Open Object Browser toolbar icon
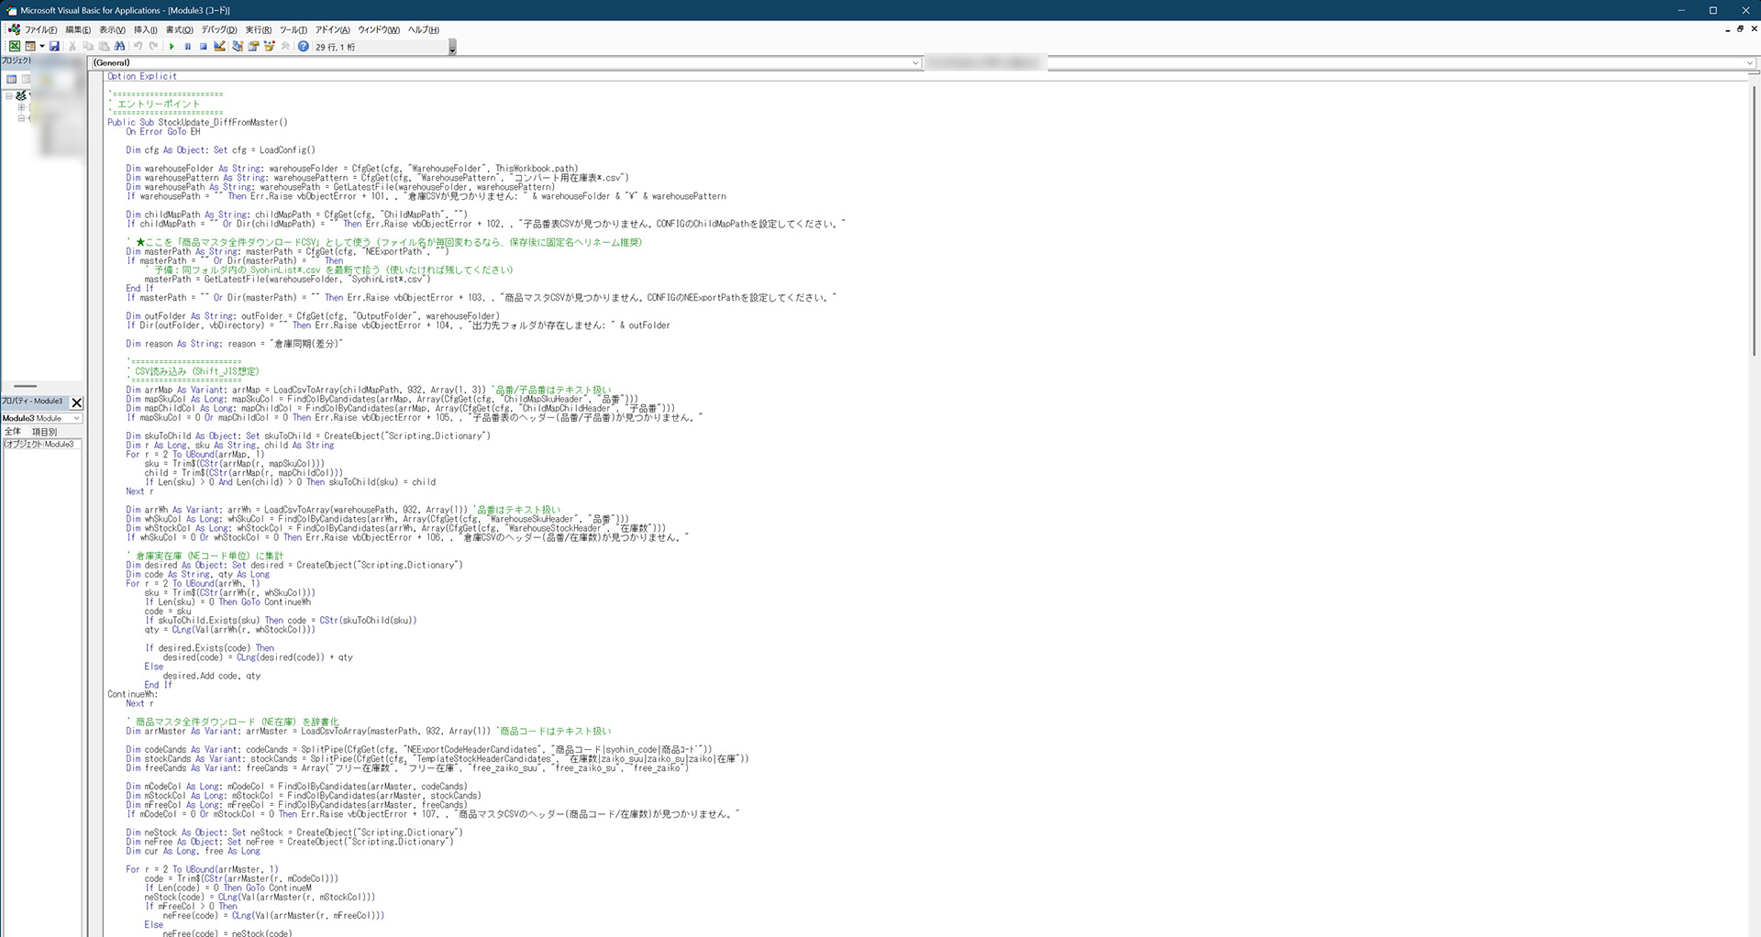Screen dimensions: 1761x937 (x=269, y=47)
